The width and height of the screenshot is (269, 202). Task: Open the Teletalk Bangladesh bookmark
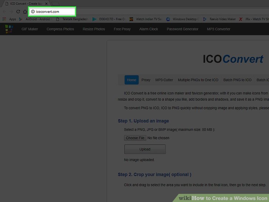click(72, 19)
